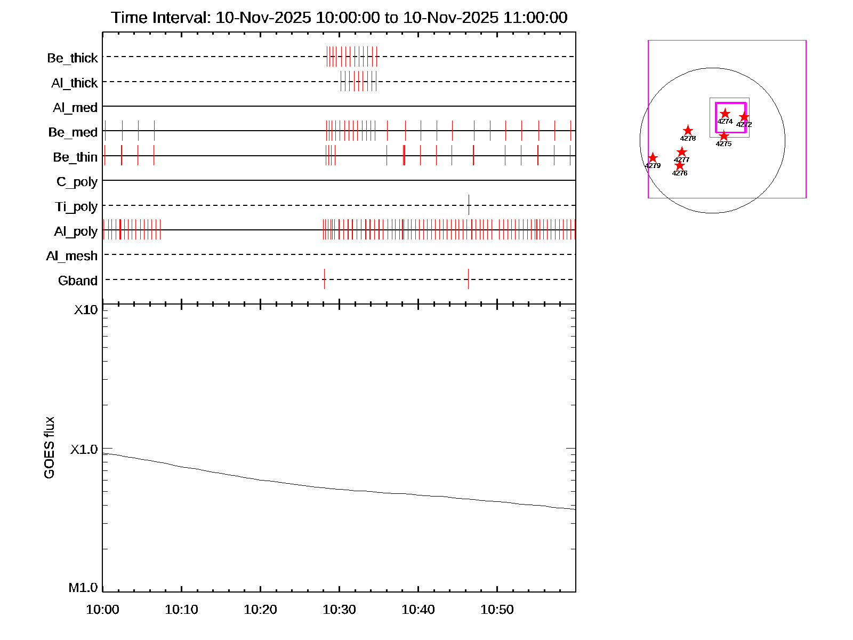This screenshot has width=853, height=640.
Task: Click the Be_thick filter row label
Action: pos(73,58)
